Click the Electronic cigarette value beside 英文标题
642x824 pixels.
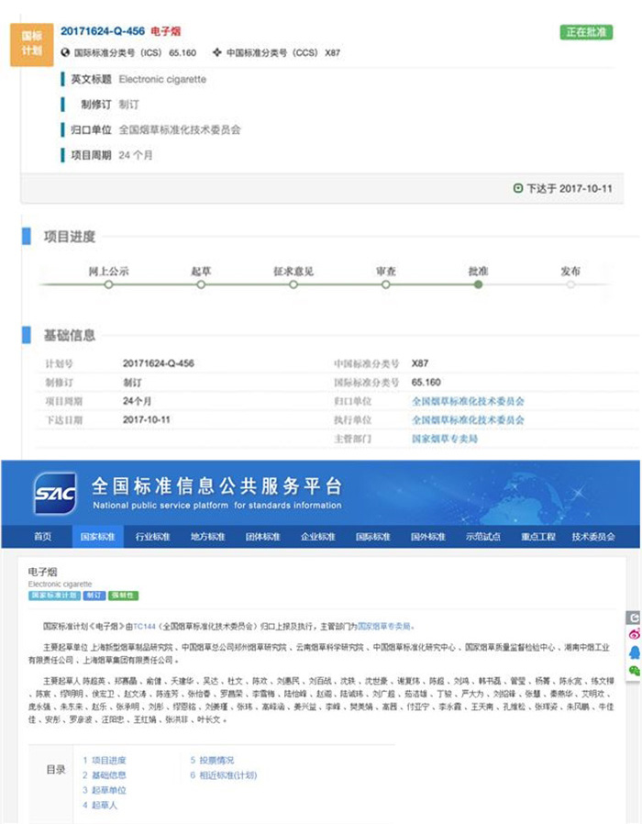point(162,79)
